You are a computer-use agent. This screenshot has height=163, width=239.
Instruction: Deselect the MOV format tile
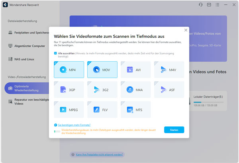(102, 70)
